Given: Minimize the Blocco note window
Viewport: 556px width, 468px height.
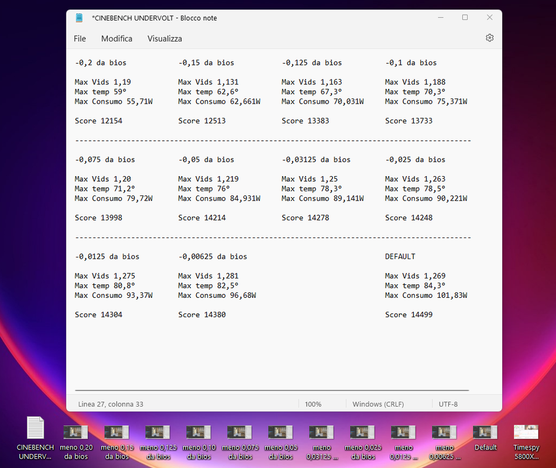Looking at the screenshot, I should [x=440, y=18].
